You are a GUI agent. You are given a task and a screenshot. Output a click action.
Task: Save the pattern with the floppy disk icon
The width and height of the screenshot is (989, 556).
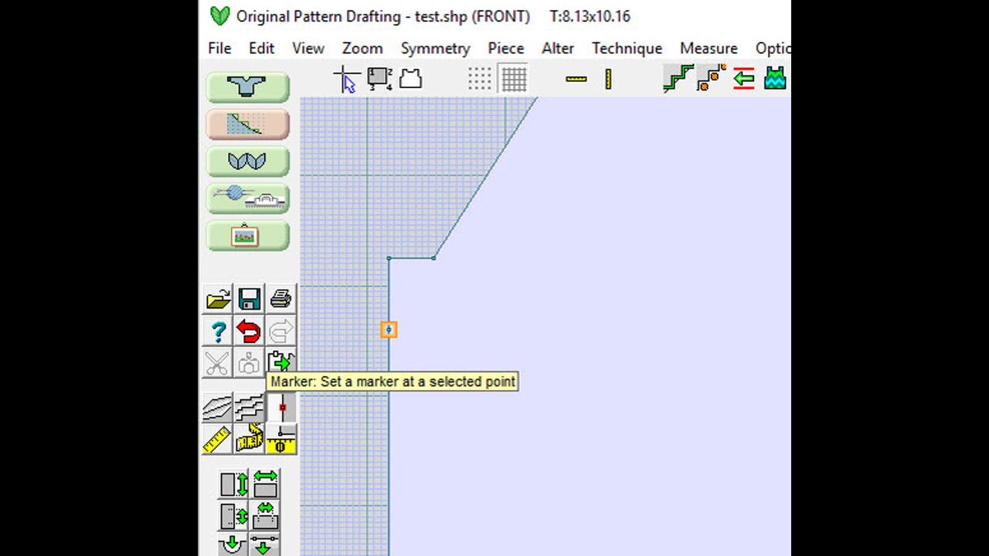249,299
